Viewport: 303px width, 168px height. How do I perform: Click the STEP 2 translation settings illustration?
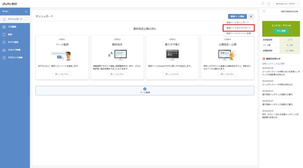[117, 55]
